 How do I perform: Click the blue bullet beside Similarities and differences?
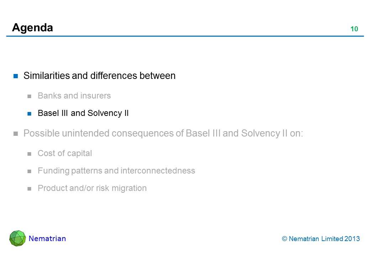click(x=16, y=76)
